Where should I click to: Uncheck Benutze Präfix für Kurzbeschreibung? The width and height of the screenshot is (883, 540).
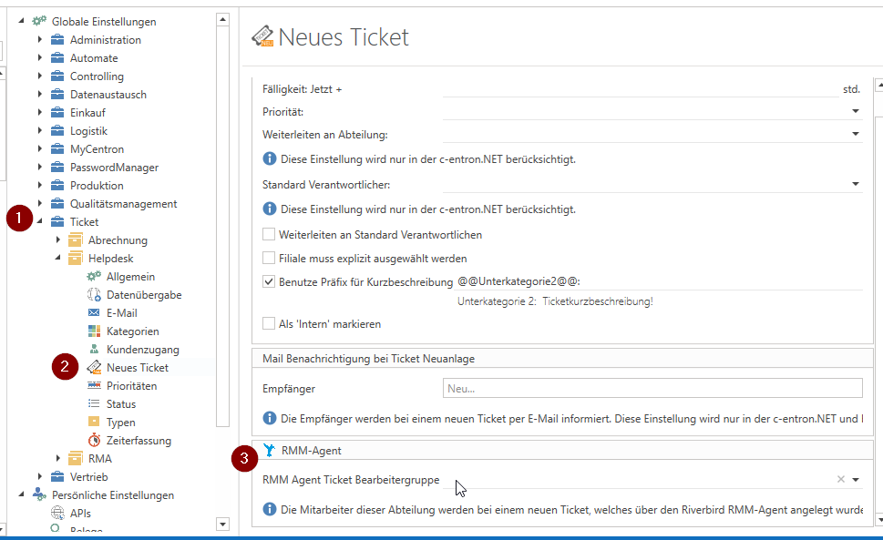pos(269,281)
